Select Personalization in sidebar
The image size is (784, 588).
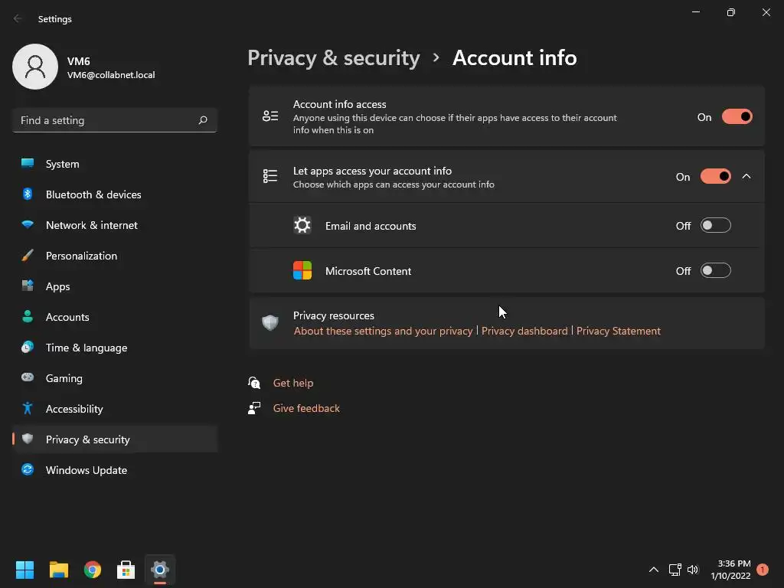click(81, 256)
